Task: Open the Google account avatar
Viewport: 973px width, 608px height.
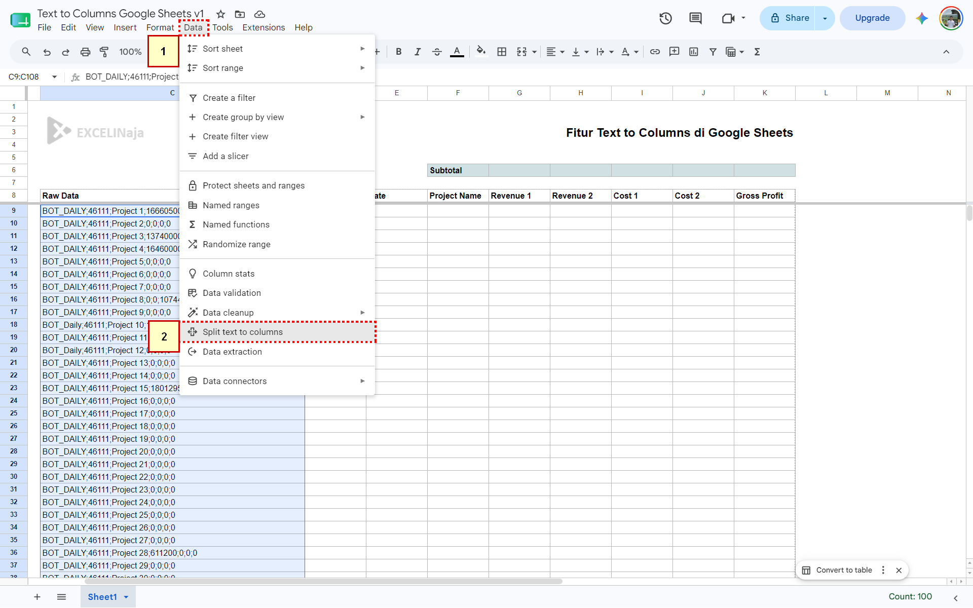Action: pos(951,18)
